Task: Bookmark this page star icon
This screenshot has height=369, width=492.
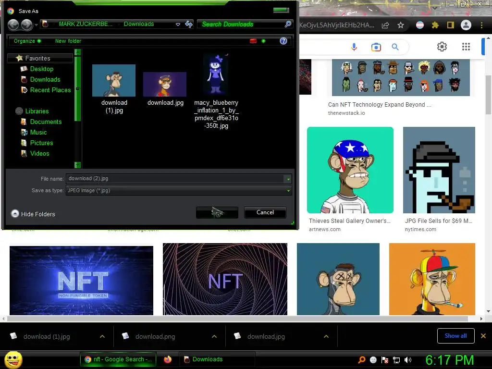Action: tap(401, 25)
